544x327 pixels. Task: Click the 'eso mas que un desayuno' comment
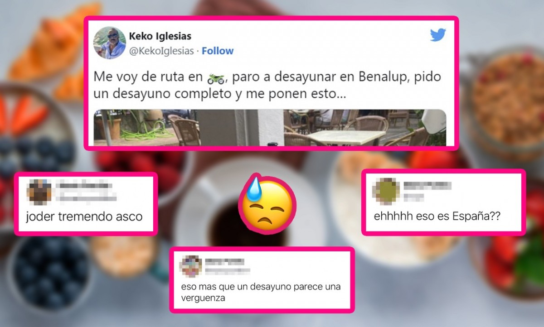(260, 293)
